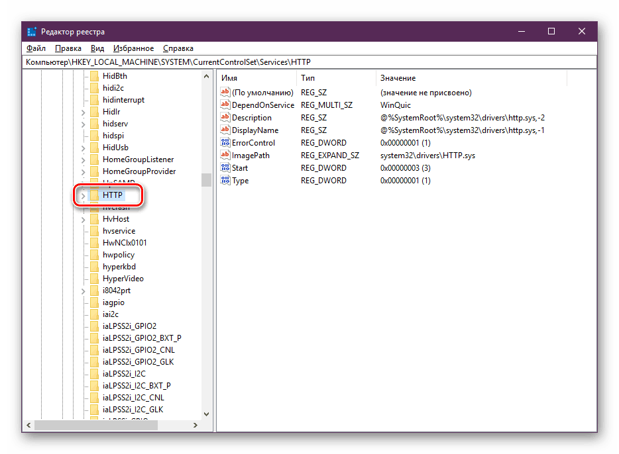Click the binary icon of ErrorControl value
The height and width of the screenshot is (454, 619).
tap(225, 143)
